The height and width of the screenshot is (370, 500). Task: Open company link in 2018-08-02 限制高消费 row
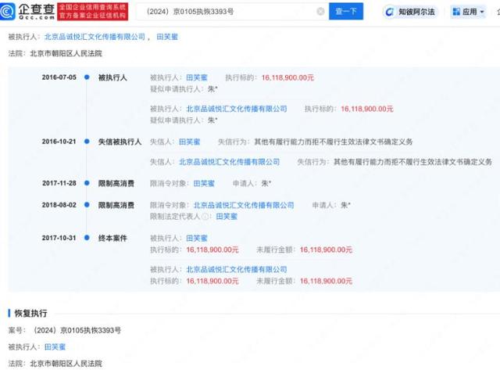pos(244,205)
